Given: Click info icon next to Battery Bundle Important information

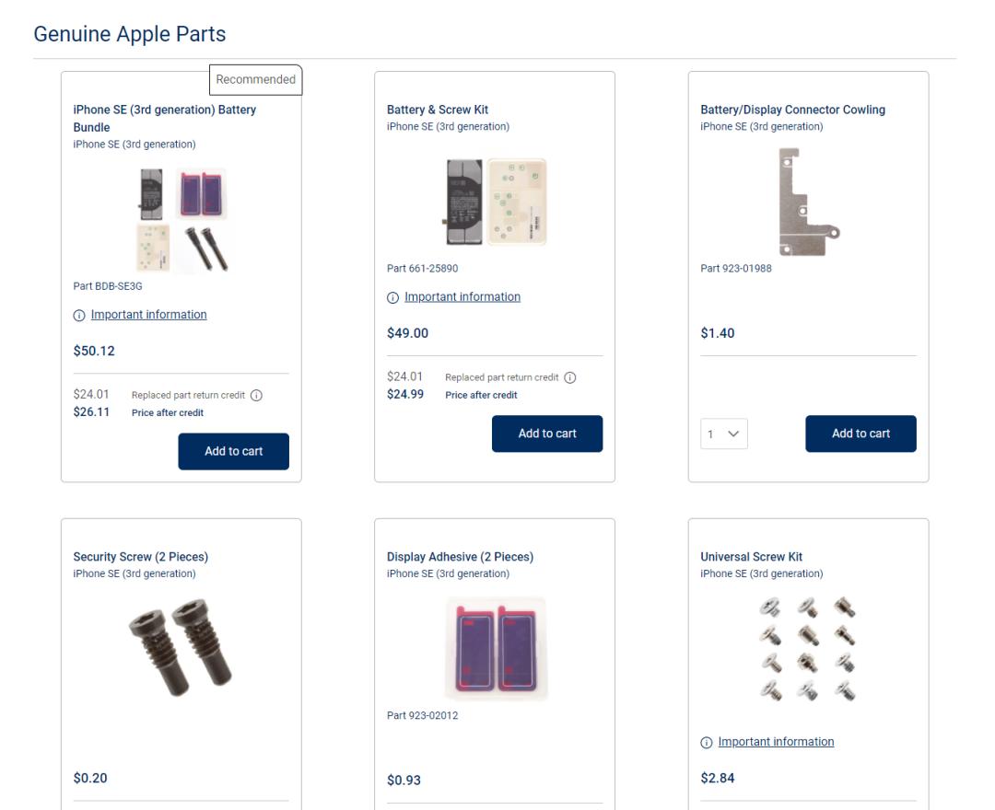Looking at the screenshot, I should click(79, 315).
